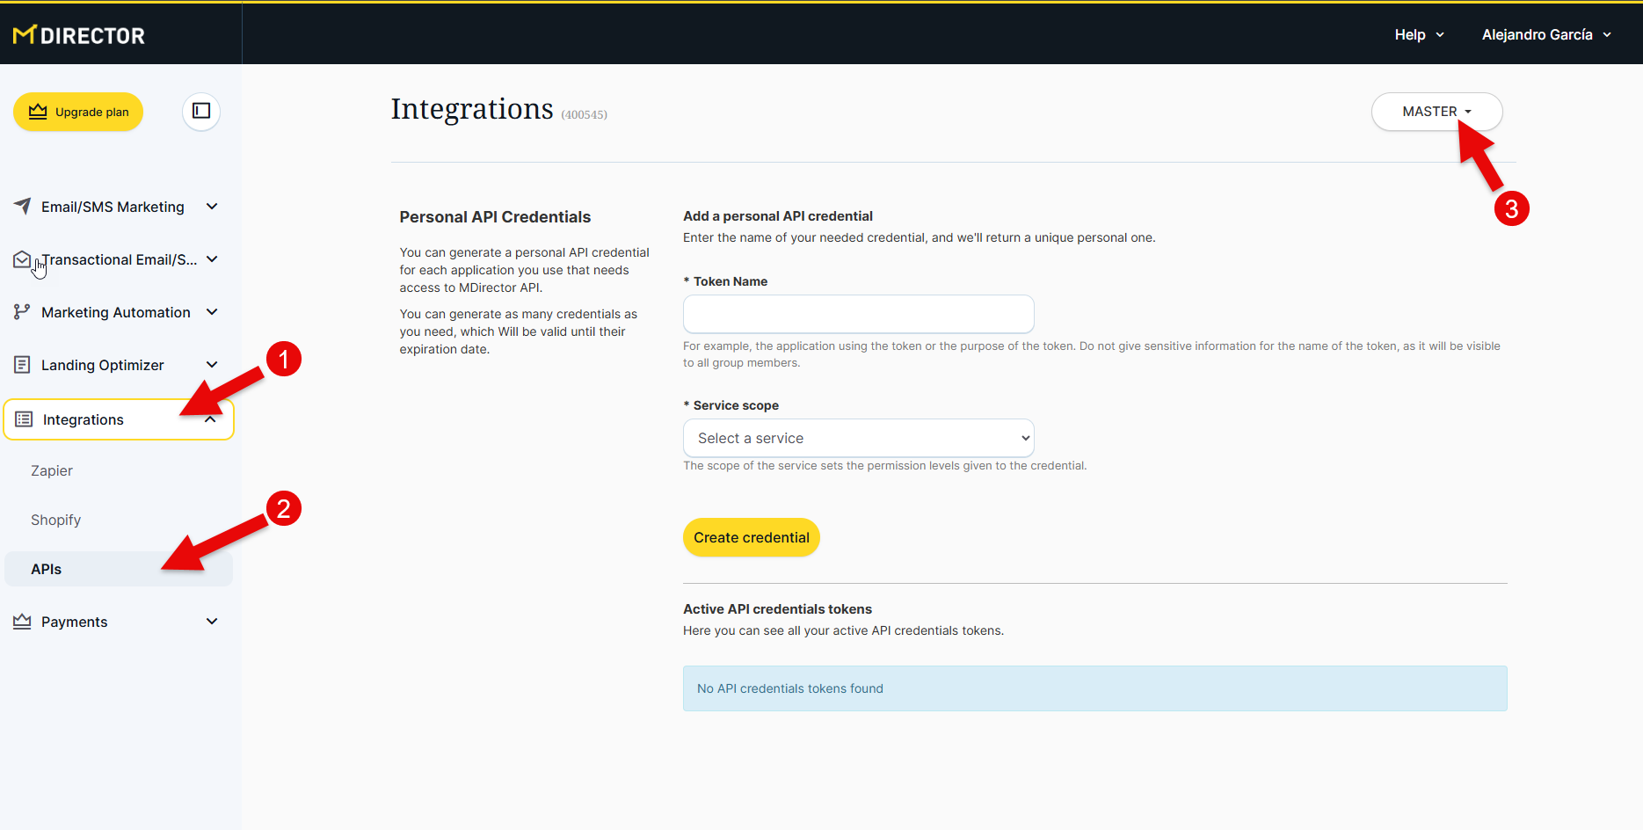
Task: Click the Payments crown icon
Action: click(22, 622)
